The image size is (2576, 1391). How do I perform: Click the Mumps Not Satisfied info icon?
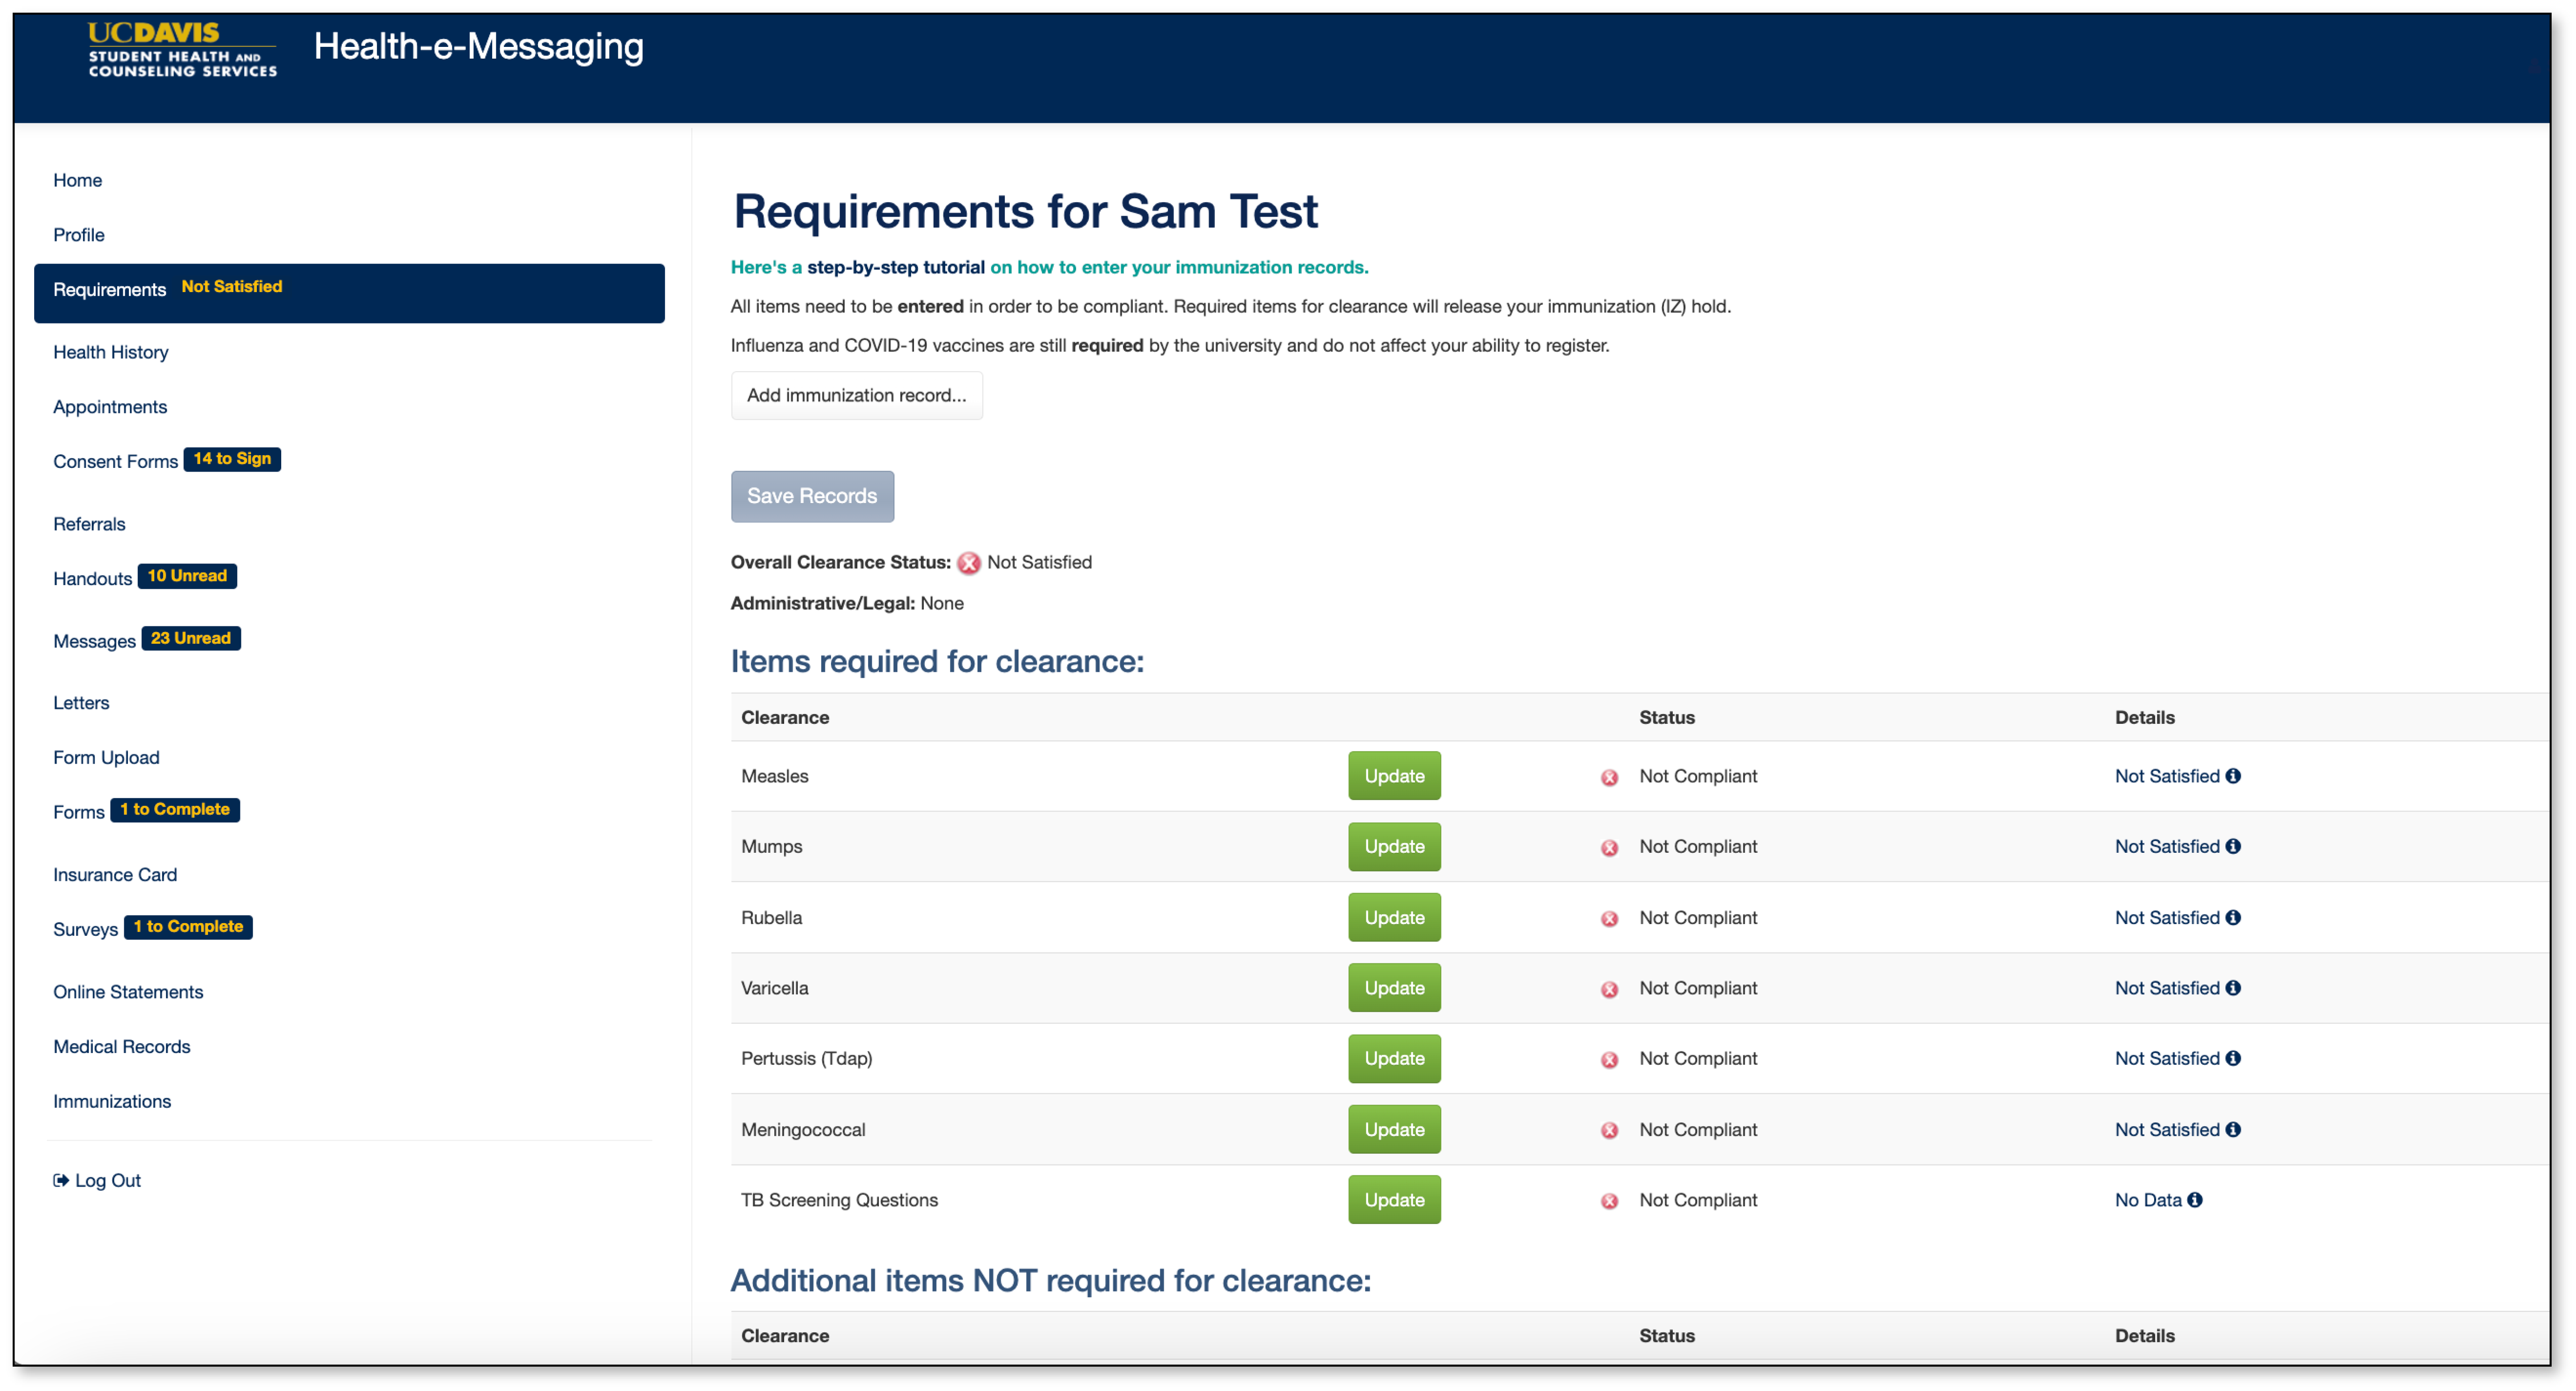click(x=2232, y=846)
